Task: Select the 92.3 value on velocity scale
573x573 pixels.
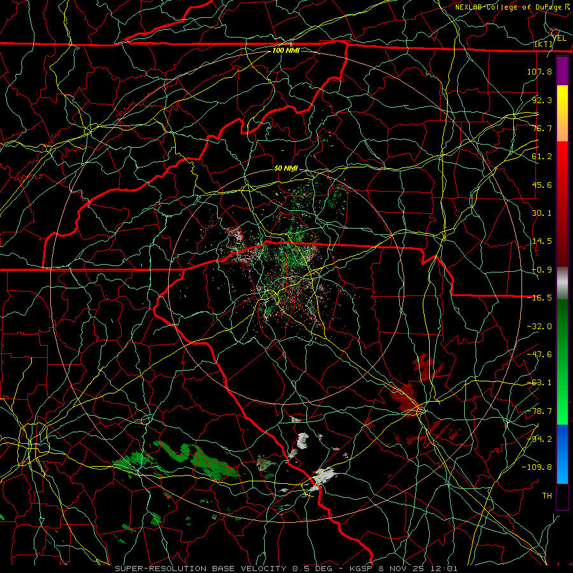Action: 542,100
